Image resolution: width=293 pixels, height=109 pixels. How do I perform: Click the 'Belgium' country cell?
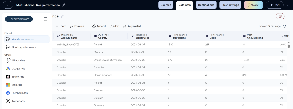99,98
